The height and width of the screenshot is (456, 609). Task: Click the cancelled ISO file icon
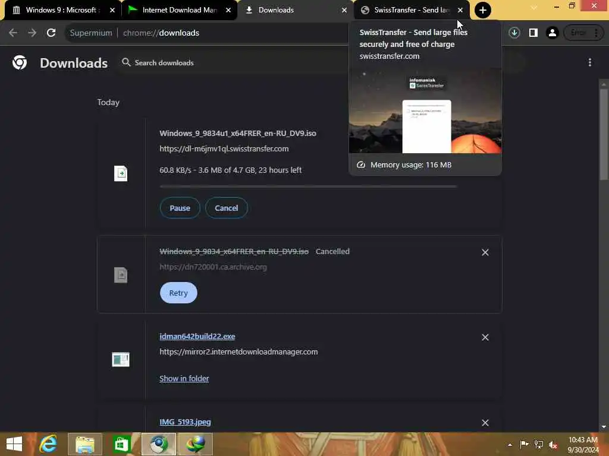(121, 275)
